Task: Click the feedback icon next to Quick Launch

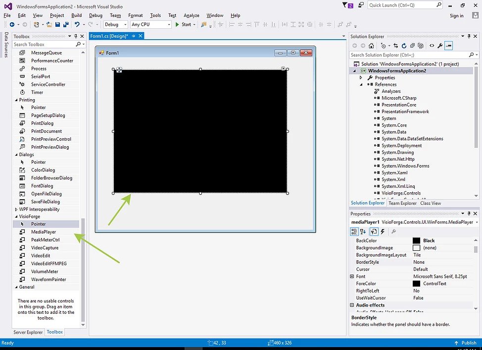Action: coord(361,5)
